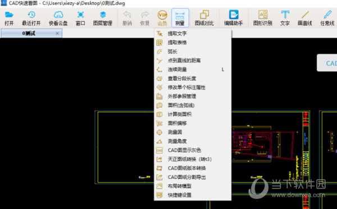The height and width of the screenshot is (209, 337).
Task: Click the 弧长 arc icon
Action: [160, 52]
